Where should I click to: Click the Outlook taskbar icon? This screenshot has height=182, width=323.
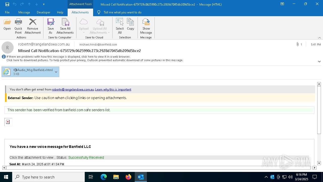(141, 177)
